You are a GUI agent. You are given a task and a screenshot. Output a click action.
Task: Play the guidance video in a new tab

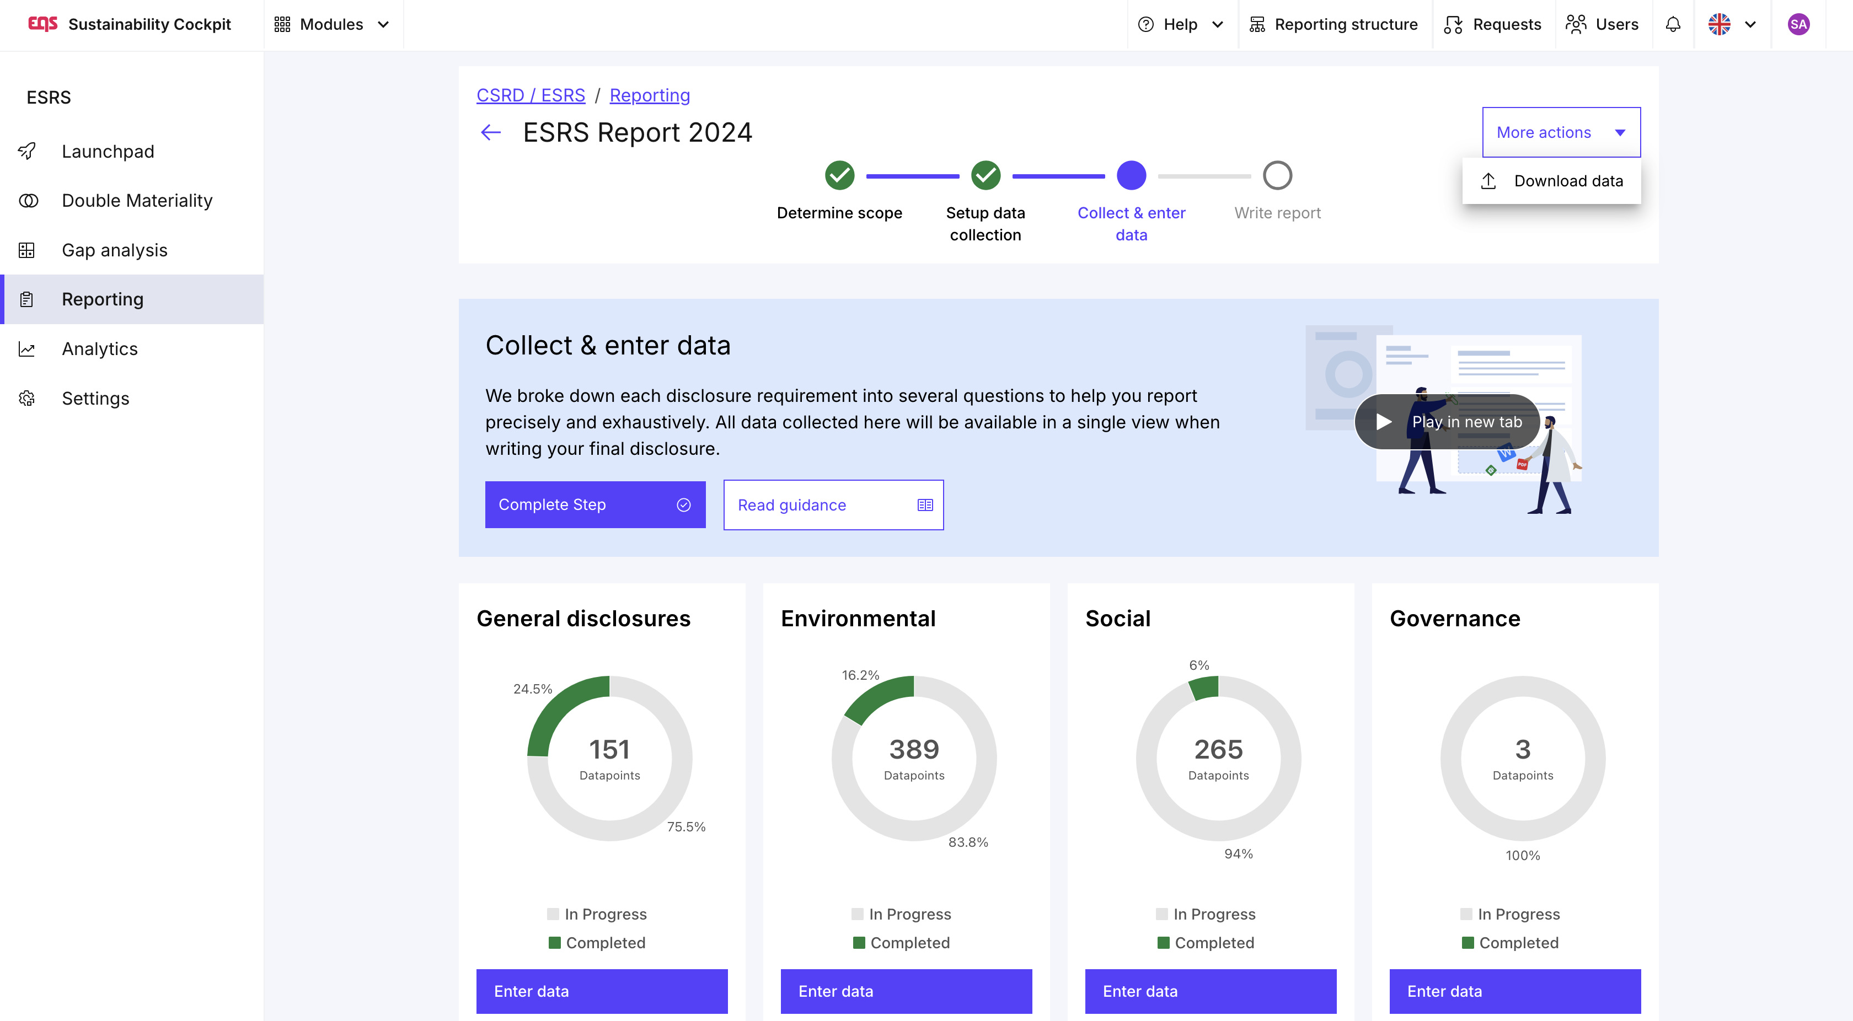[x=1447, y=422]
